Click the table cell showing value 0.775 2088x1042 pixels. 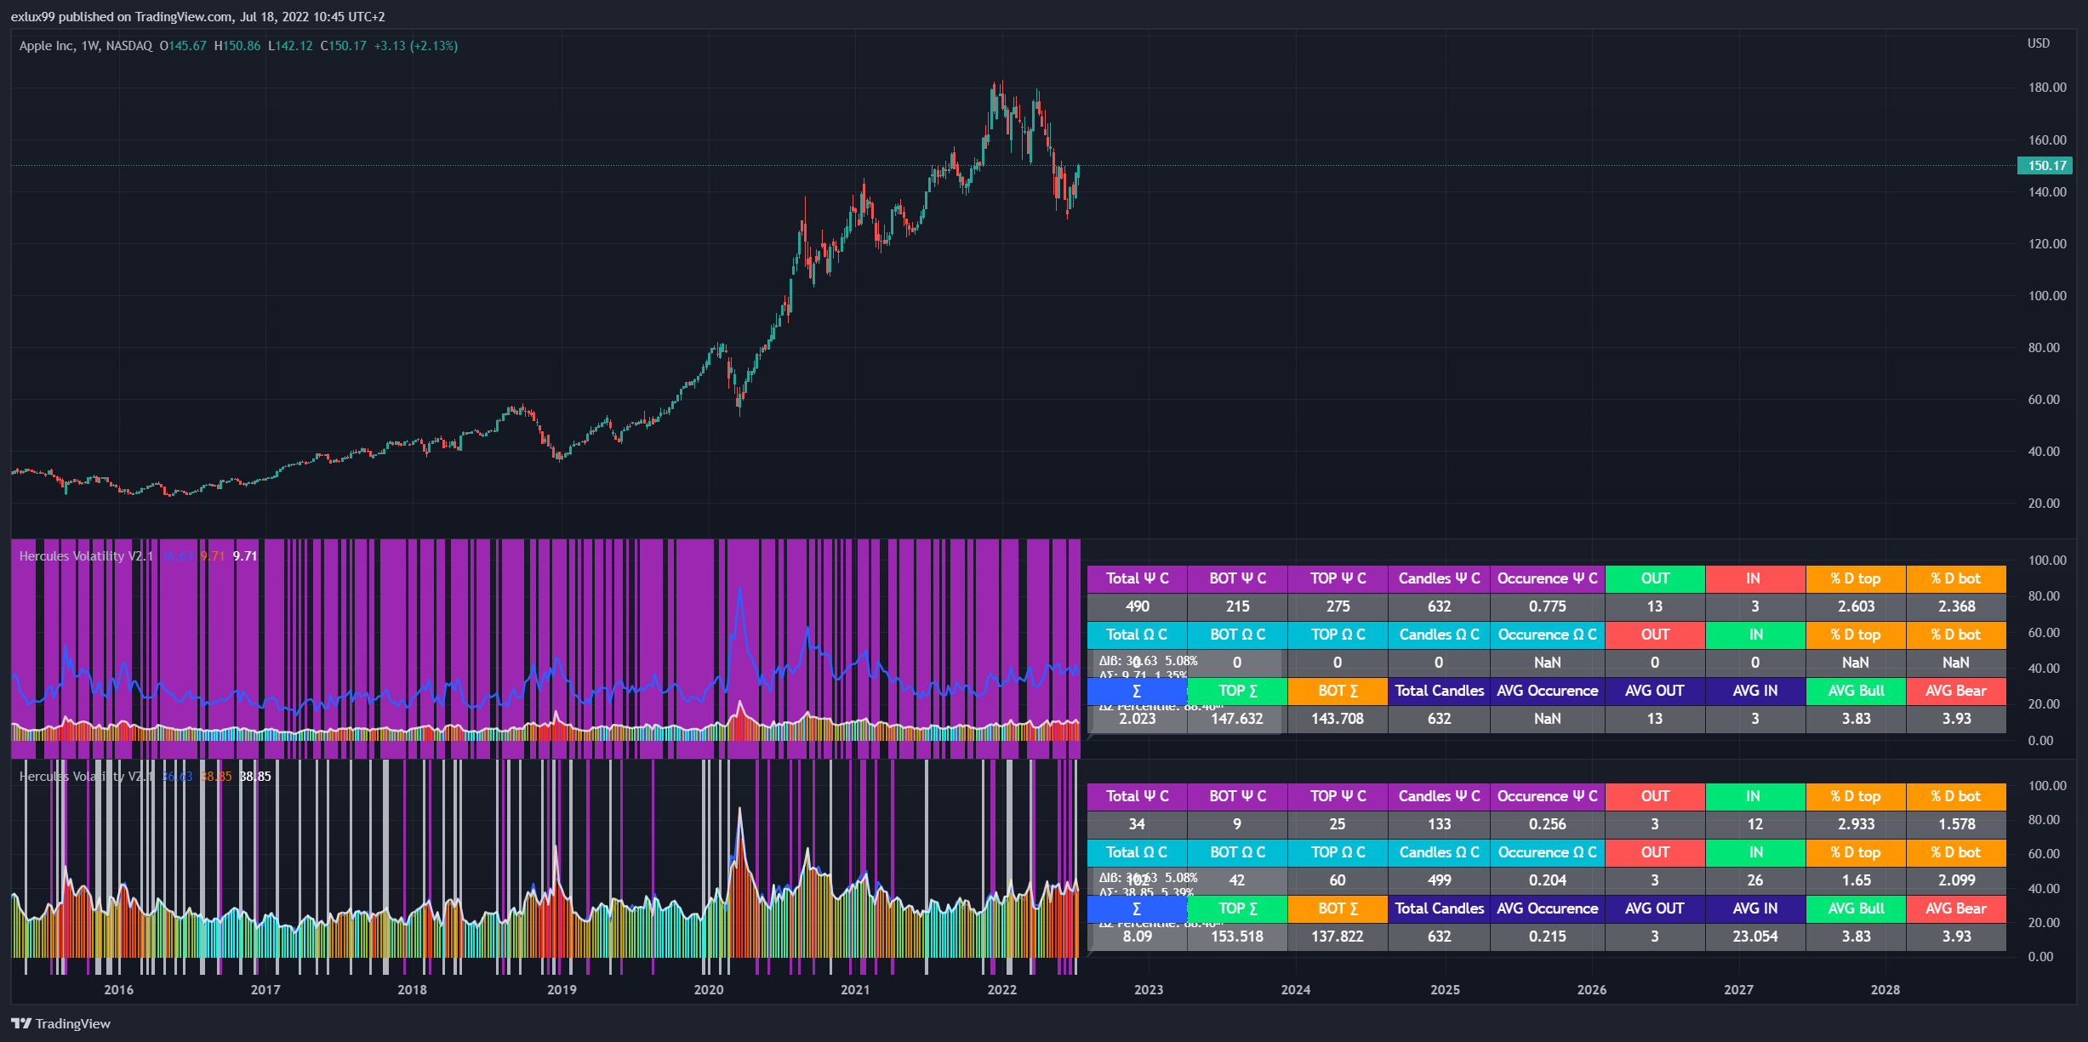[1547, 606]
